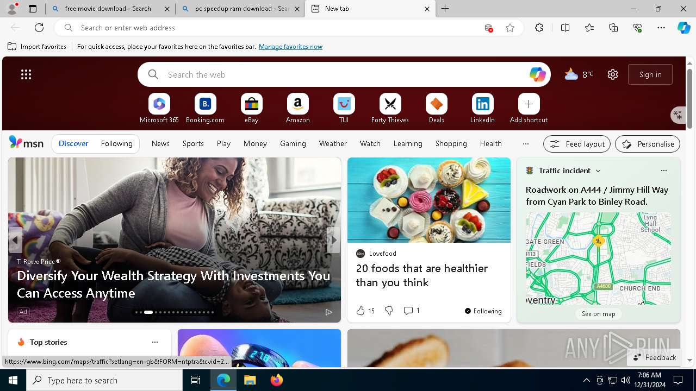696x391 pixels.
Task: Open Traffic incident card more options
Action: [x=663, y=171]
